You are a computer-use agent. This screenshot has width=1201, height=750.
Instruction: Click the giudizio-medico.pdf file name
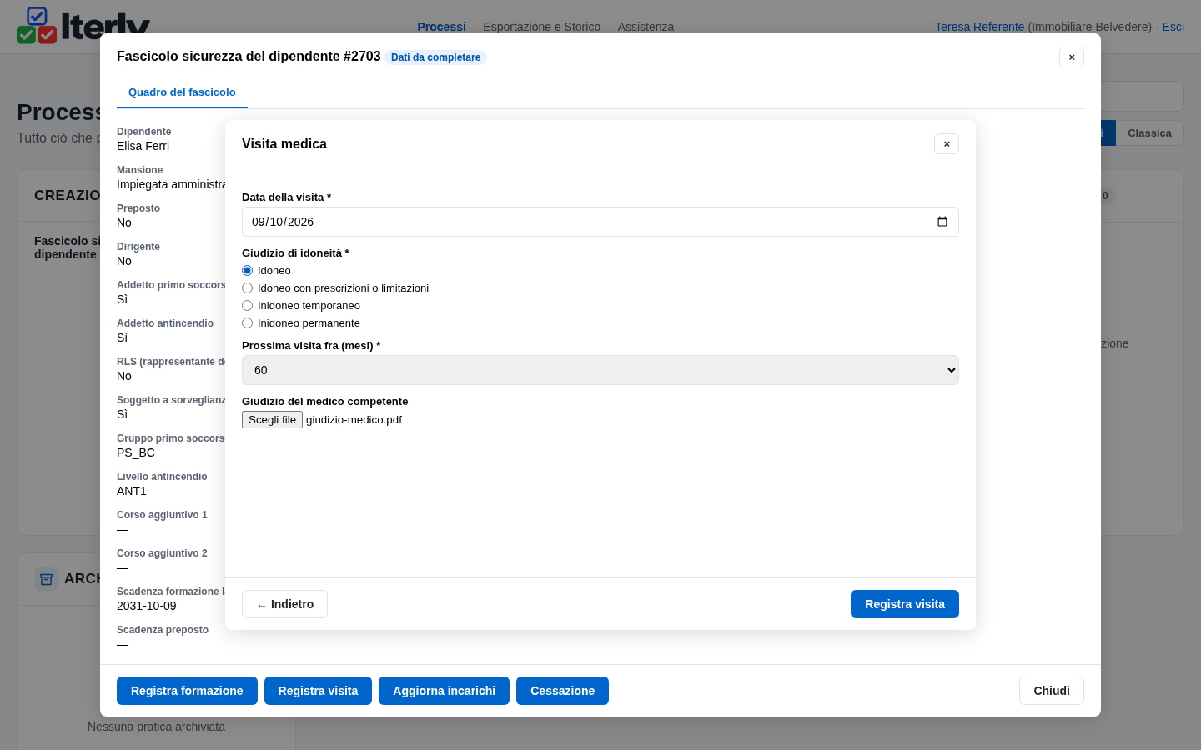coord(354,420)
